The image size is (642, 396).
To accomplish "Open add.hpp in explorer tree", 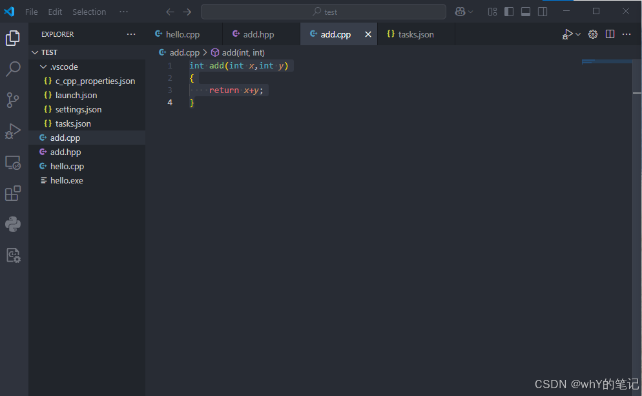I will (87, 152).
